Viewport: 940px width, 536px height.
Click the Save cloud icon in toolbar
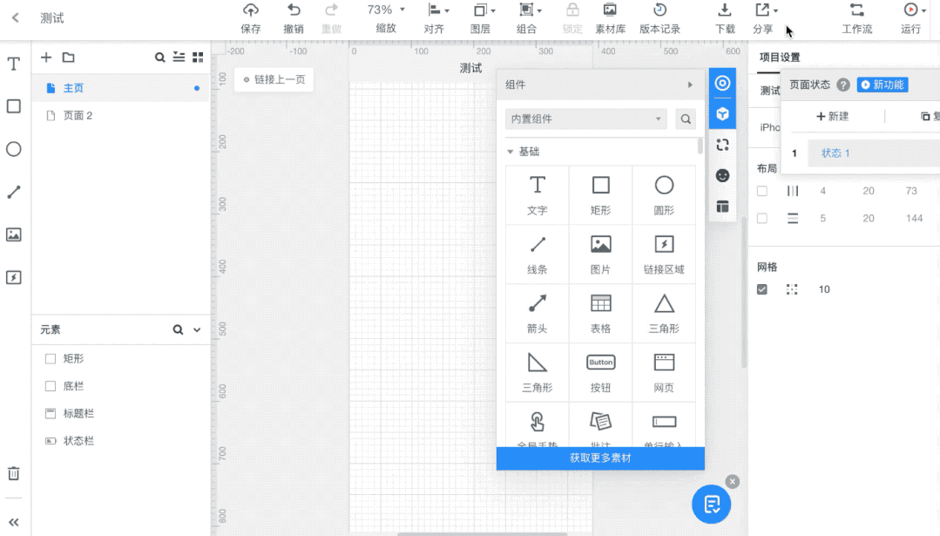tap(251, 10)
